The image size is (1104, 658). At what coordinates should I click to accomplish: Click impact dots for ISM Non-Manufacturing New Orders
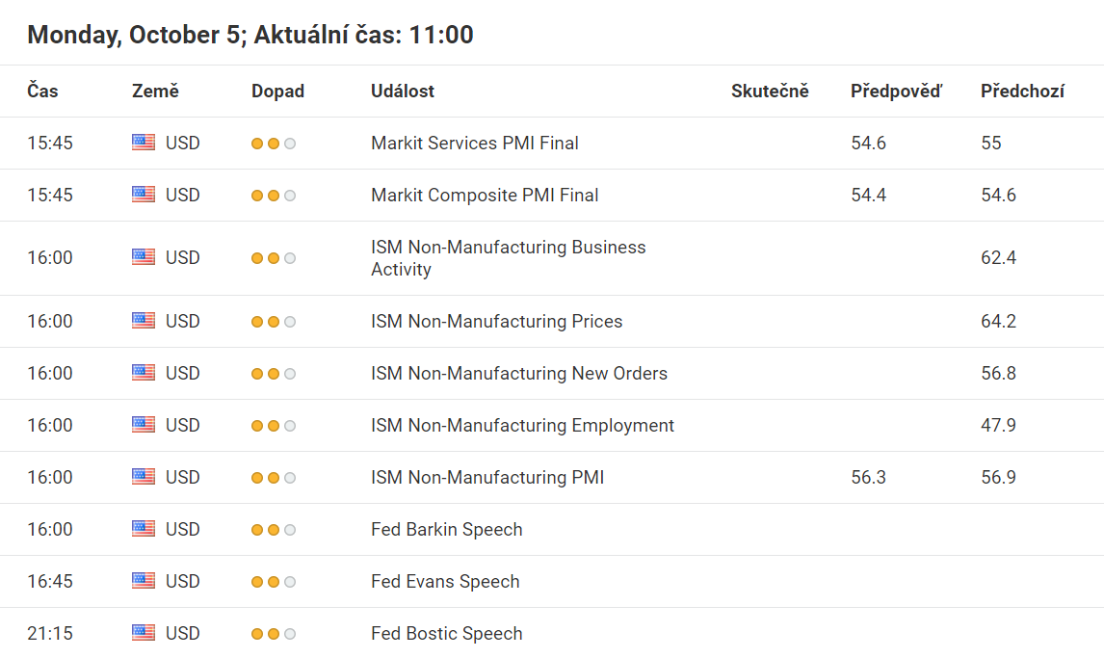(274, 374)
